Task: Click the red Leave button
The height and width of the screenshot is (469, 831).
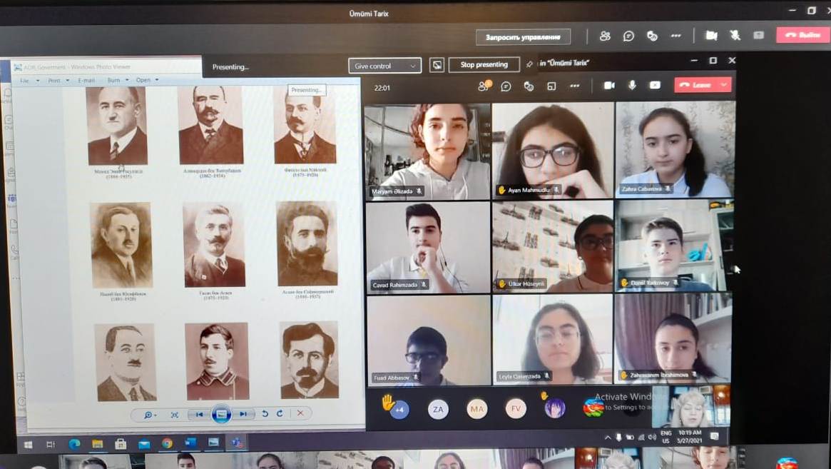Action: [x=696, y=85]
